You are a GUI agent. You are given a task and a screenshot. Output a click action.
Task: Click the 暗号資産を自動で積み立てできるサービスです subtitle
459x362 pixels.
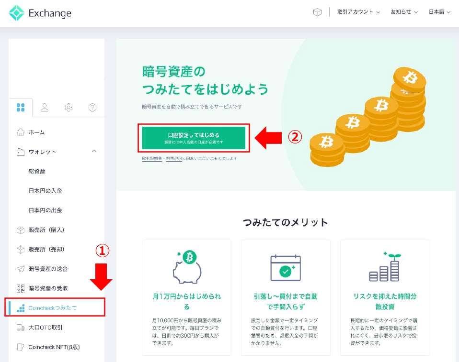pos(192,107)
